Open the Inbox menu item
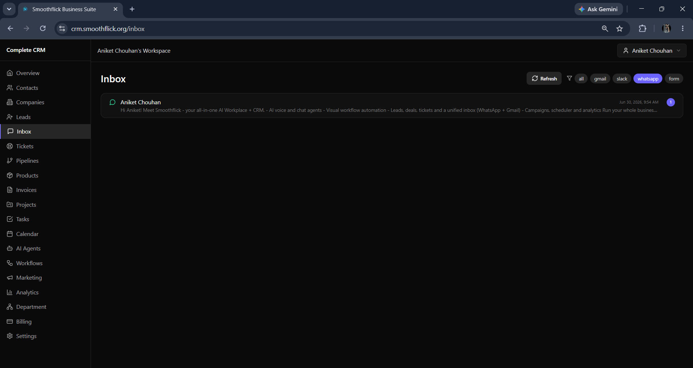This screenshot has height=368, width=693. coord(45,131)
